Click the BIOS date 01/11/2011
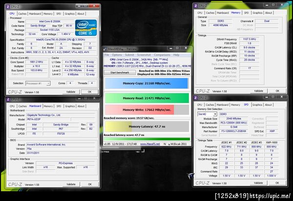 click(x=62, y=153)
